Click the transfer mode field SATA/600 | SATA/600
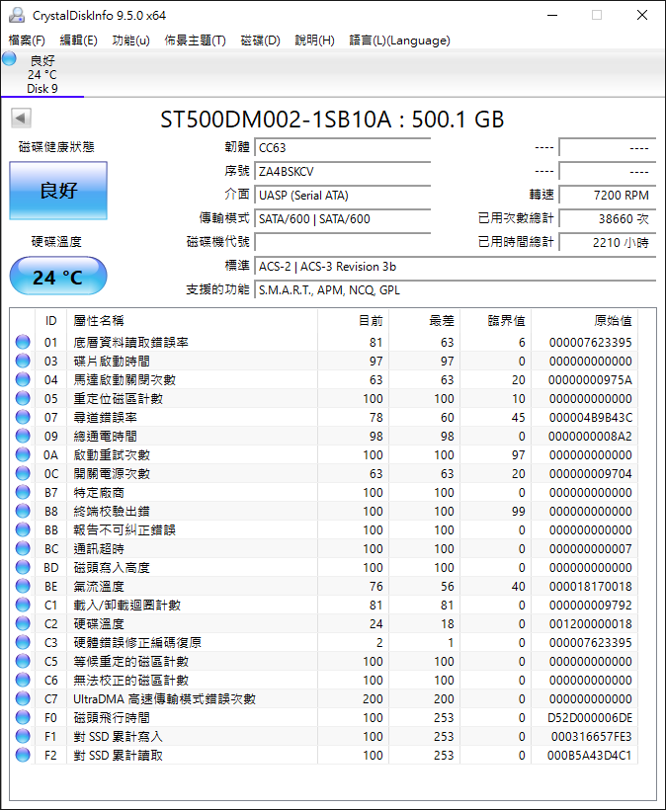The image size is (666, 810). coord(343,219)
